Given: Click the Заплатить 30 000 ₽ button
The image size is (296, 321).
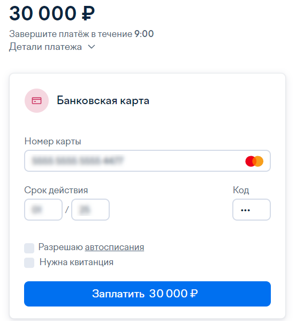Looking at the screenshot, I should click(147, 294).
